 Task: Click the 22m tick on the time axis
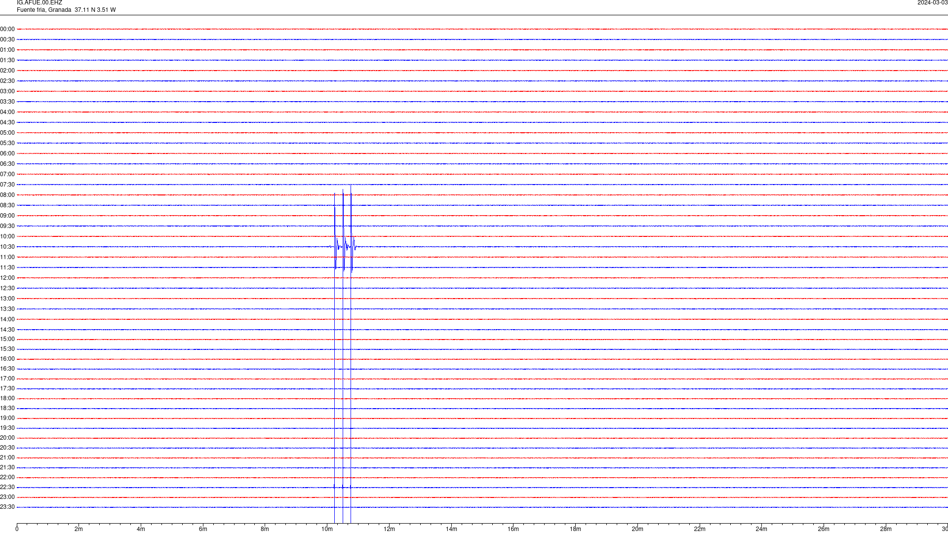[x=700, y=529]
